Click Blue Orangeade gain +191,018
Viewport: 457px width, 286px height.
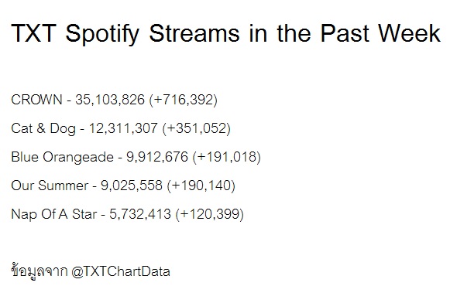[227, 157]
